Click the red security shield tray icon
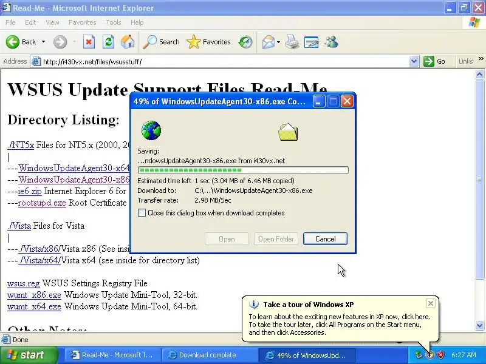The width and height of the screenshot is (486, 364). tap(440, 355)
